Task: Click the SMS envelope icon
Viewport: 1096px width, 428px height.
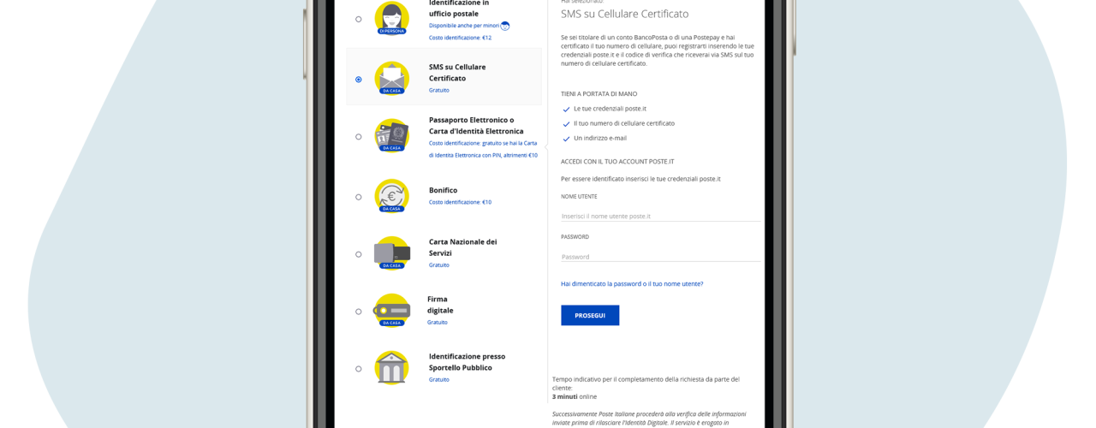Action: click(x=391, y=78)
